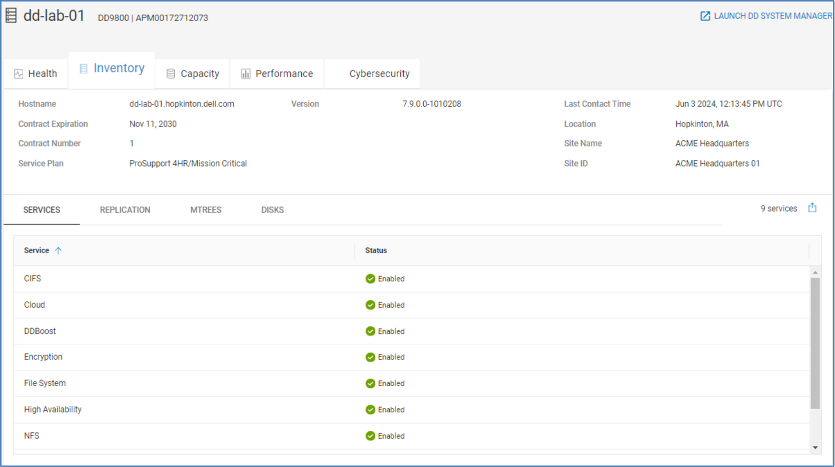The height and width of the screenshot is (467, 835).
Task: Select the DDBoost service row
Action: (x=412, y=331)
